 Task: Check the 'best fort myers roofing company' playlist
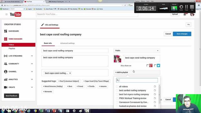[x=117, y=94]
